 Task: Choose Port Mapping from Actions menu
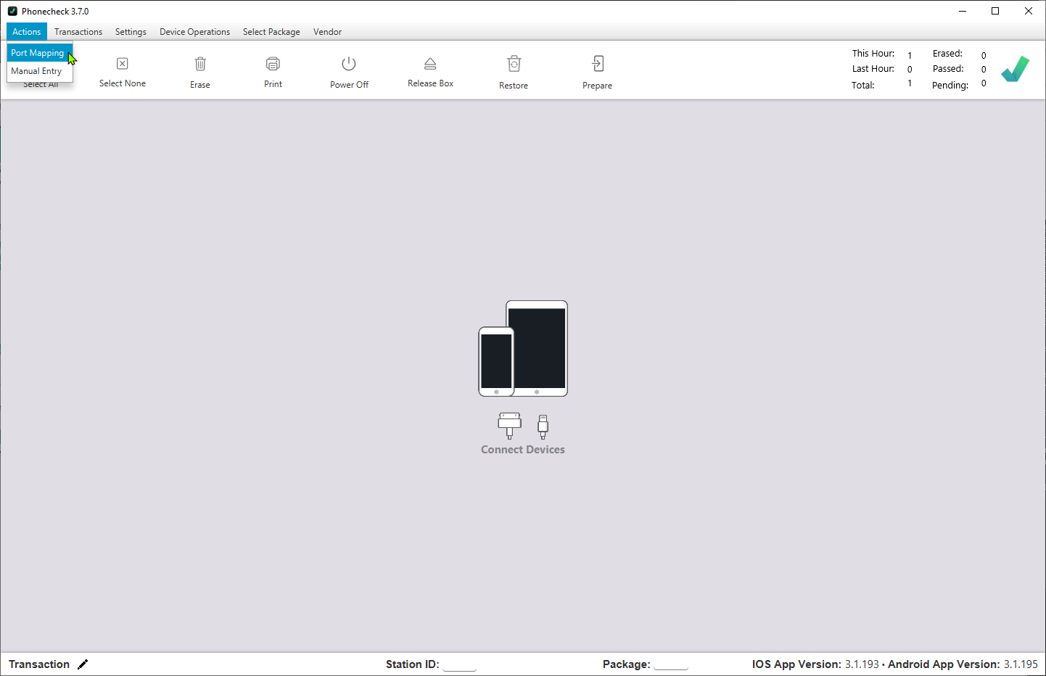[38, 53]
